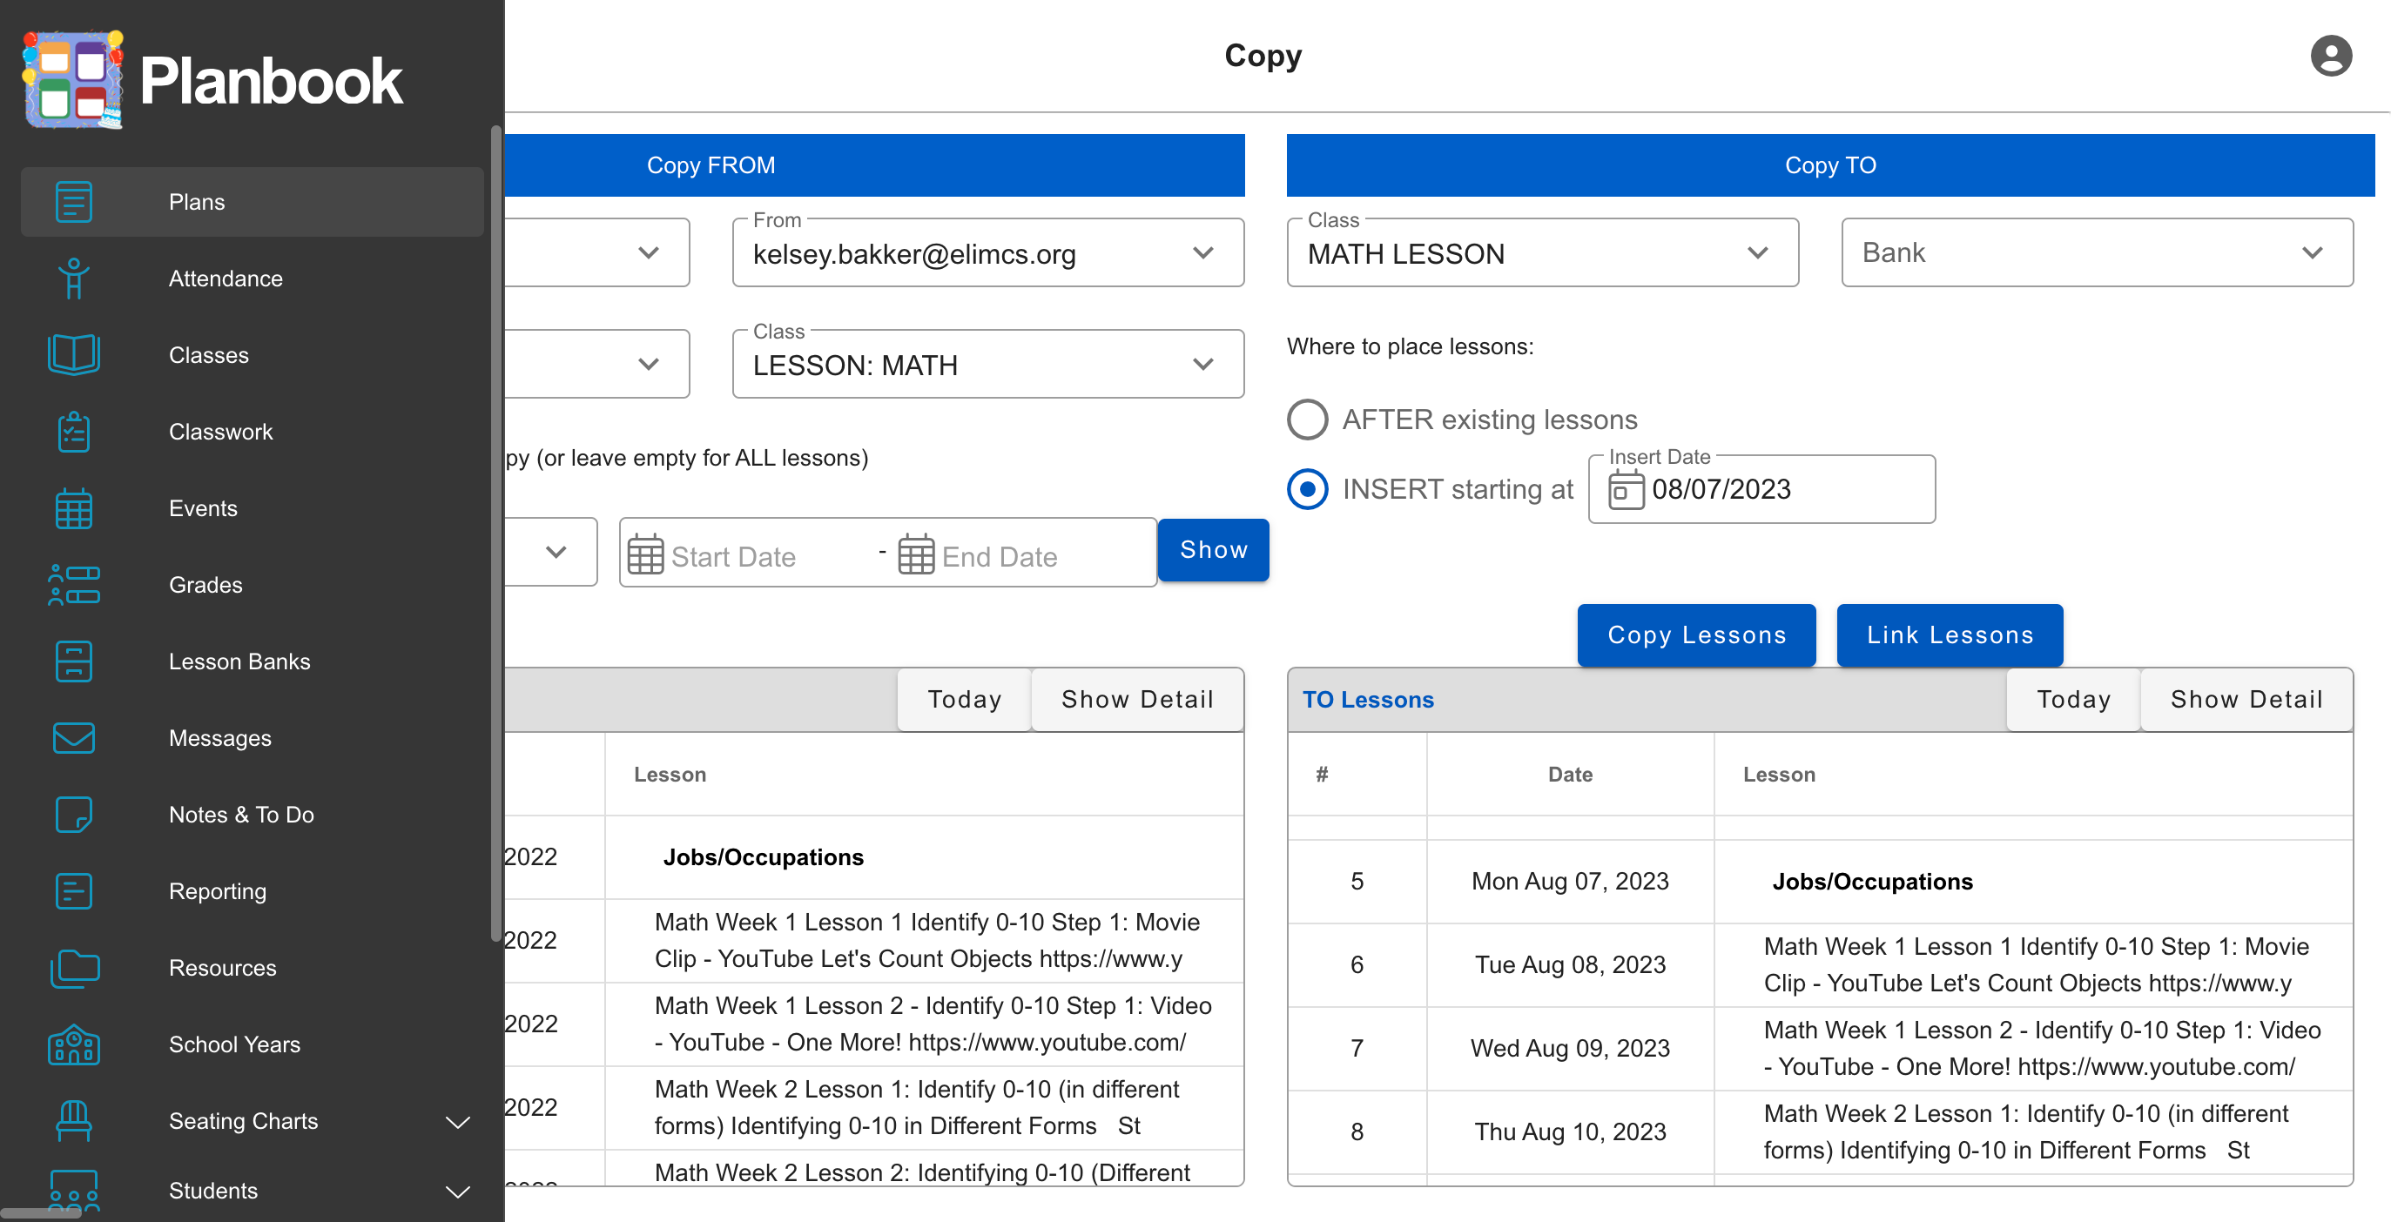The height and width of the screenshot is (1222, 2391).
Task: Click the Copy Lessons button
Action: pyautogui.click(x=1697, y=634)
